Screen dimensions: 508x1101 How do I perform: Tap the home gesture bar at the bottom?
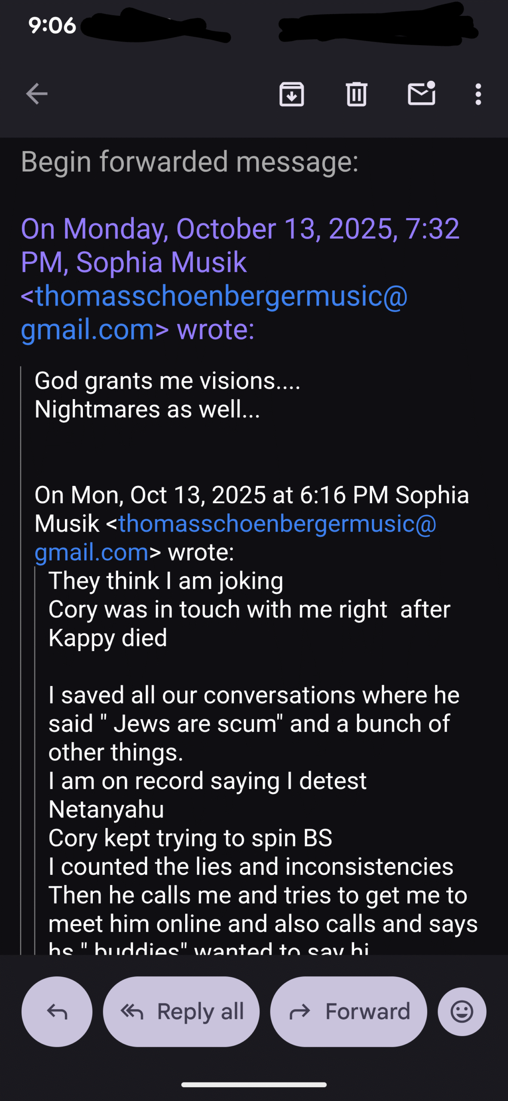254,1085
